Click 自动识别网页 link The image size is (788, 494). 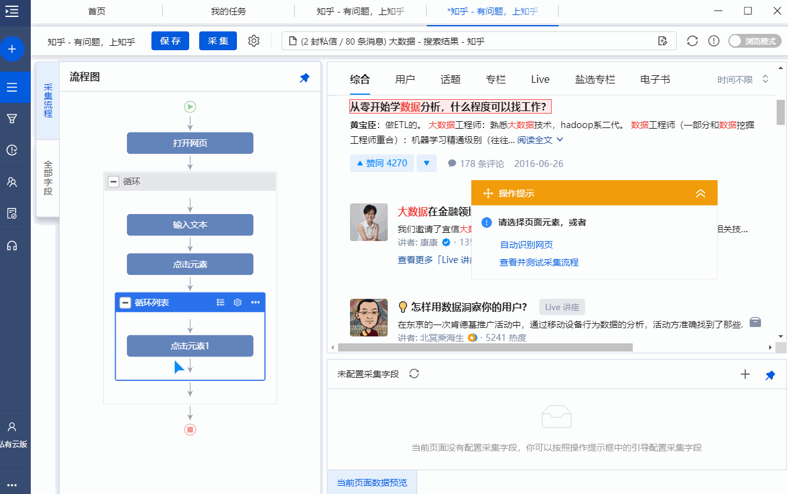point(526,245)
